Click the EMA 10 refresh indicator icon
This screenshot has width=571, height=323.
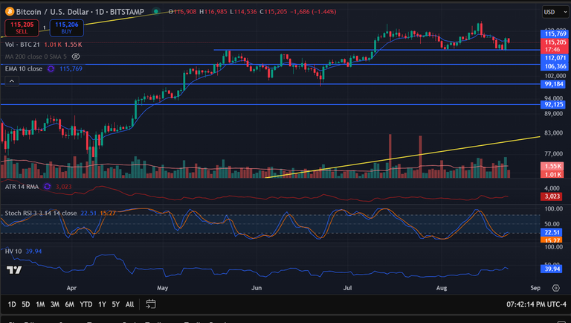point(51,68)
